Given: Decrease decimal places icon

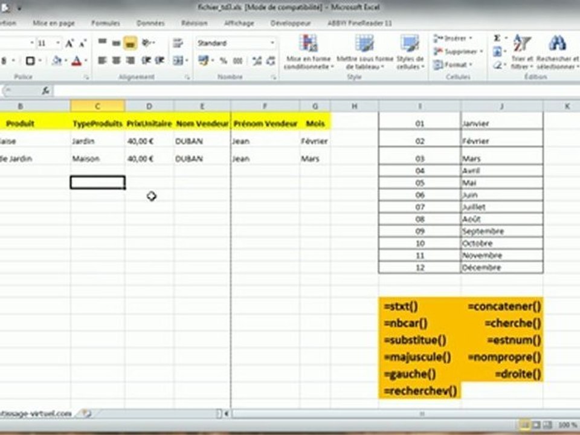Looking at the screenshot, I should pos(271,60).
